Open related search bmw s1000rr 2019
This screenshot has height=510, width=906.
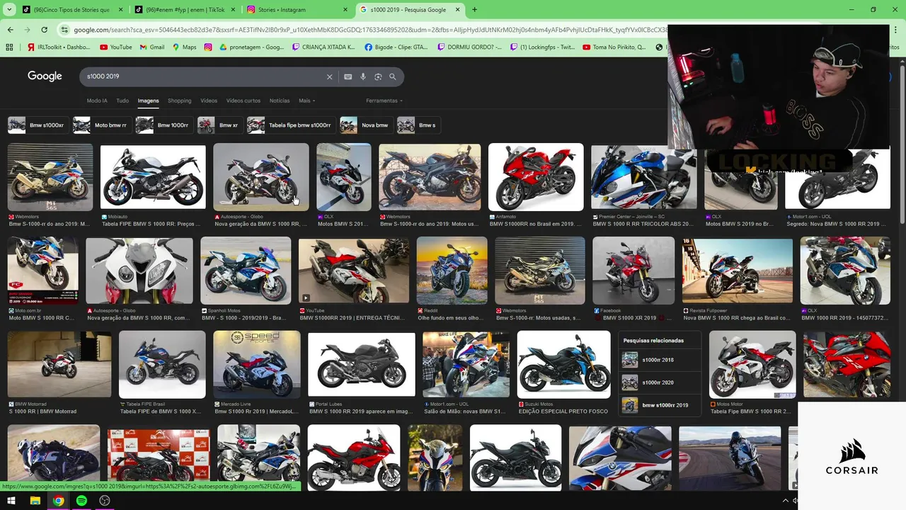coord(659,405)
